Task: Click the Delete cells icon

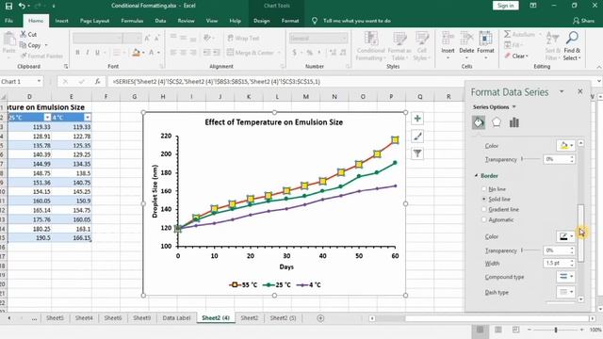Action: point(466,39)
